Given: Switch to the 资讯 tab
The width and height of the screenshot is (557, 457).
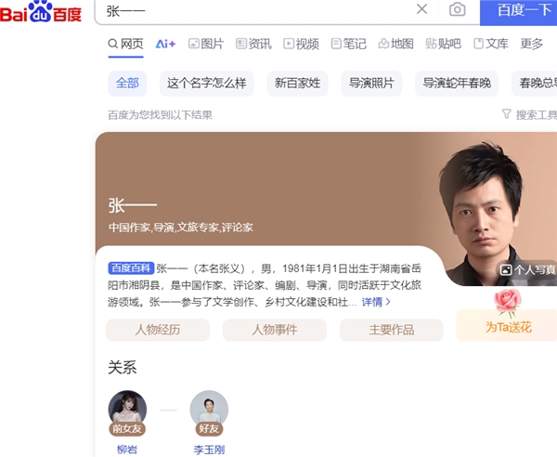Looking at the screenshot, I should (253, 44).
